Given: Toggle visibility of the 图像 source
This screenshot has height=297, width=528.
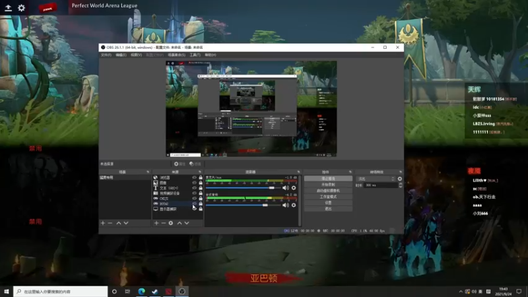Looking at the screenshot, I should coord(194,183).
